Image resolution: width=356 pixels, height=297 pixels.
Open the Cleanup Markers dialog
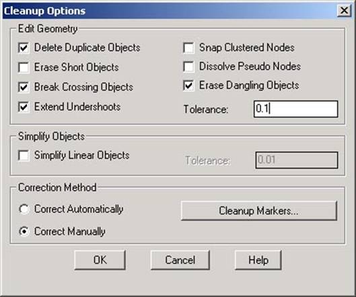259,211
